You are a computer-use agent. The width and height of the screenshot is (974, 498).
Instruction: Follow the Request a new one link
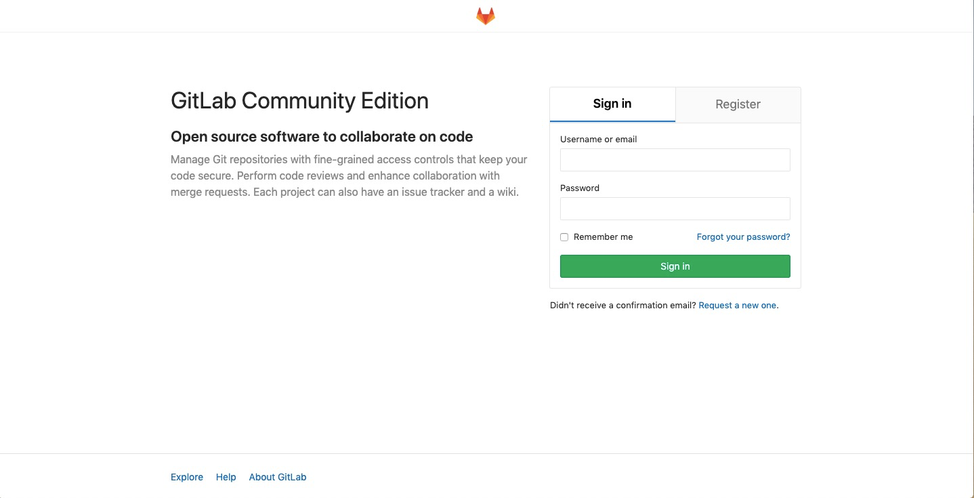tap(738, 306)
